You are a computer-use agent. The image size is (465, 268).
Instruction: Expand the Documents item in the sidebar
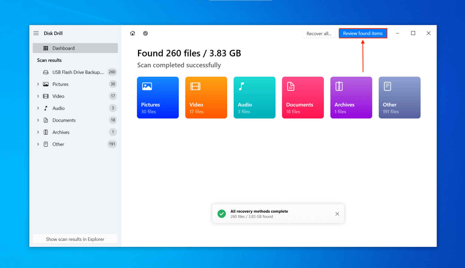point(38,120)
